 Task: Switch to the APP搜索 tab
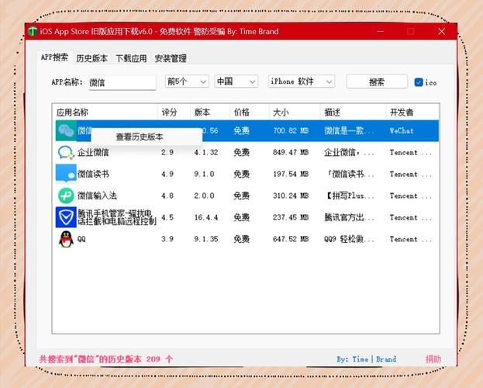point(54,57)
